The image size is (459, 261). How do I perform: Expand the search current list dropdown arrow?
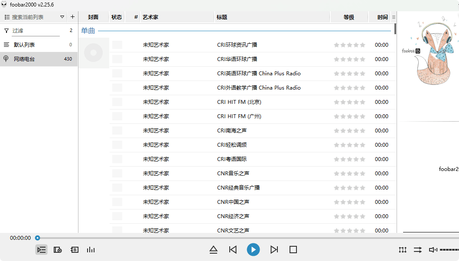(x=62, y=17)
